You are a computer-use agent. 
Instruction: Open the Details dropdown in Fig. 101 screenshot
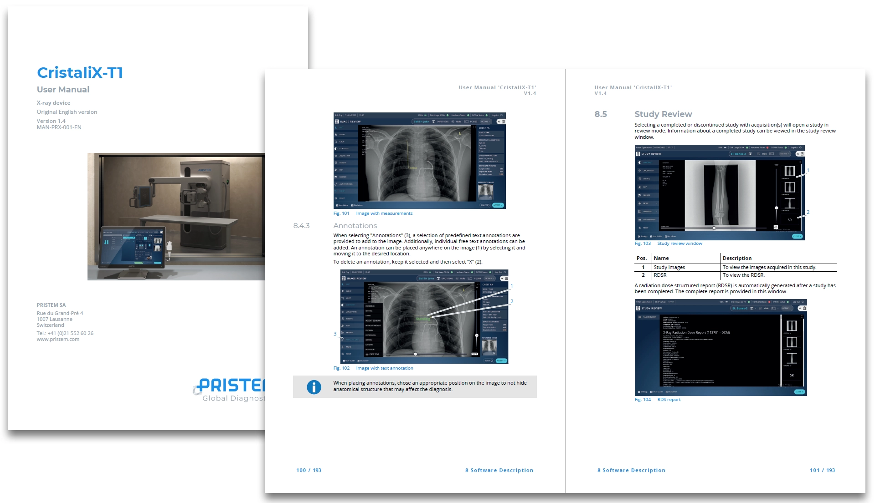485,122
